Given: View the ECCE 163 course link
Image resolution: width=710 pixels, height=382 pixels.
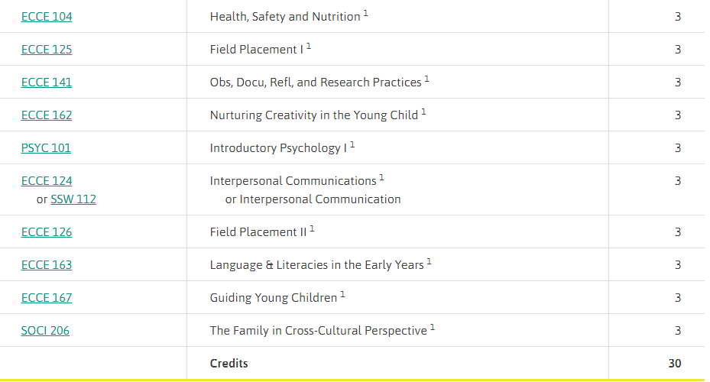Looking at the screenshot, I should click(47, 265).
